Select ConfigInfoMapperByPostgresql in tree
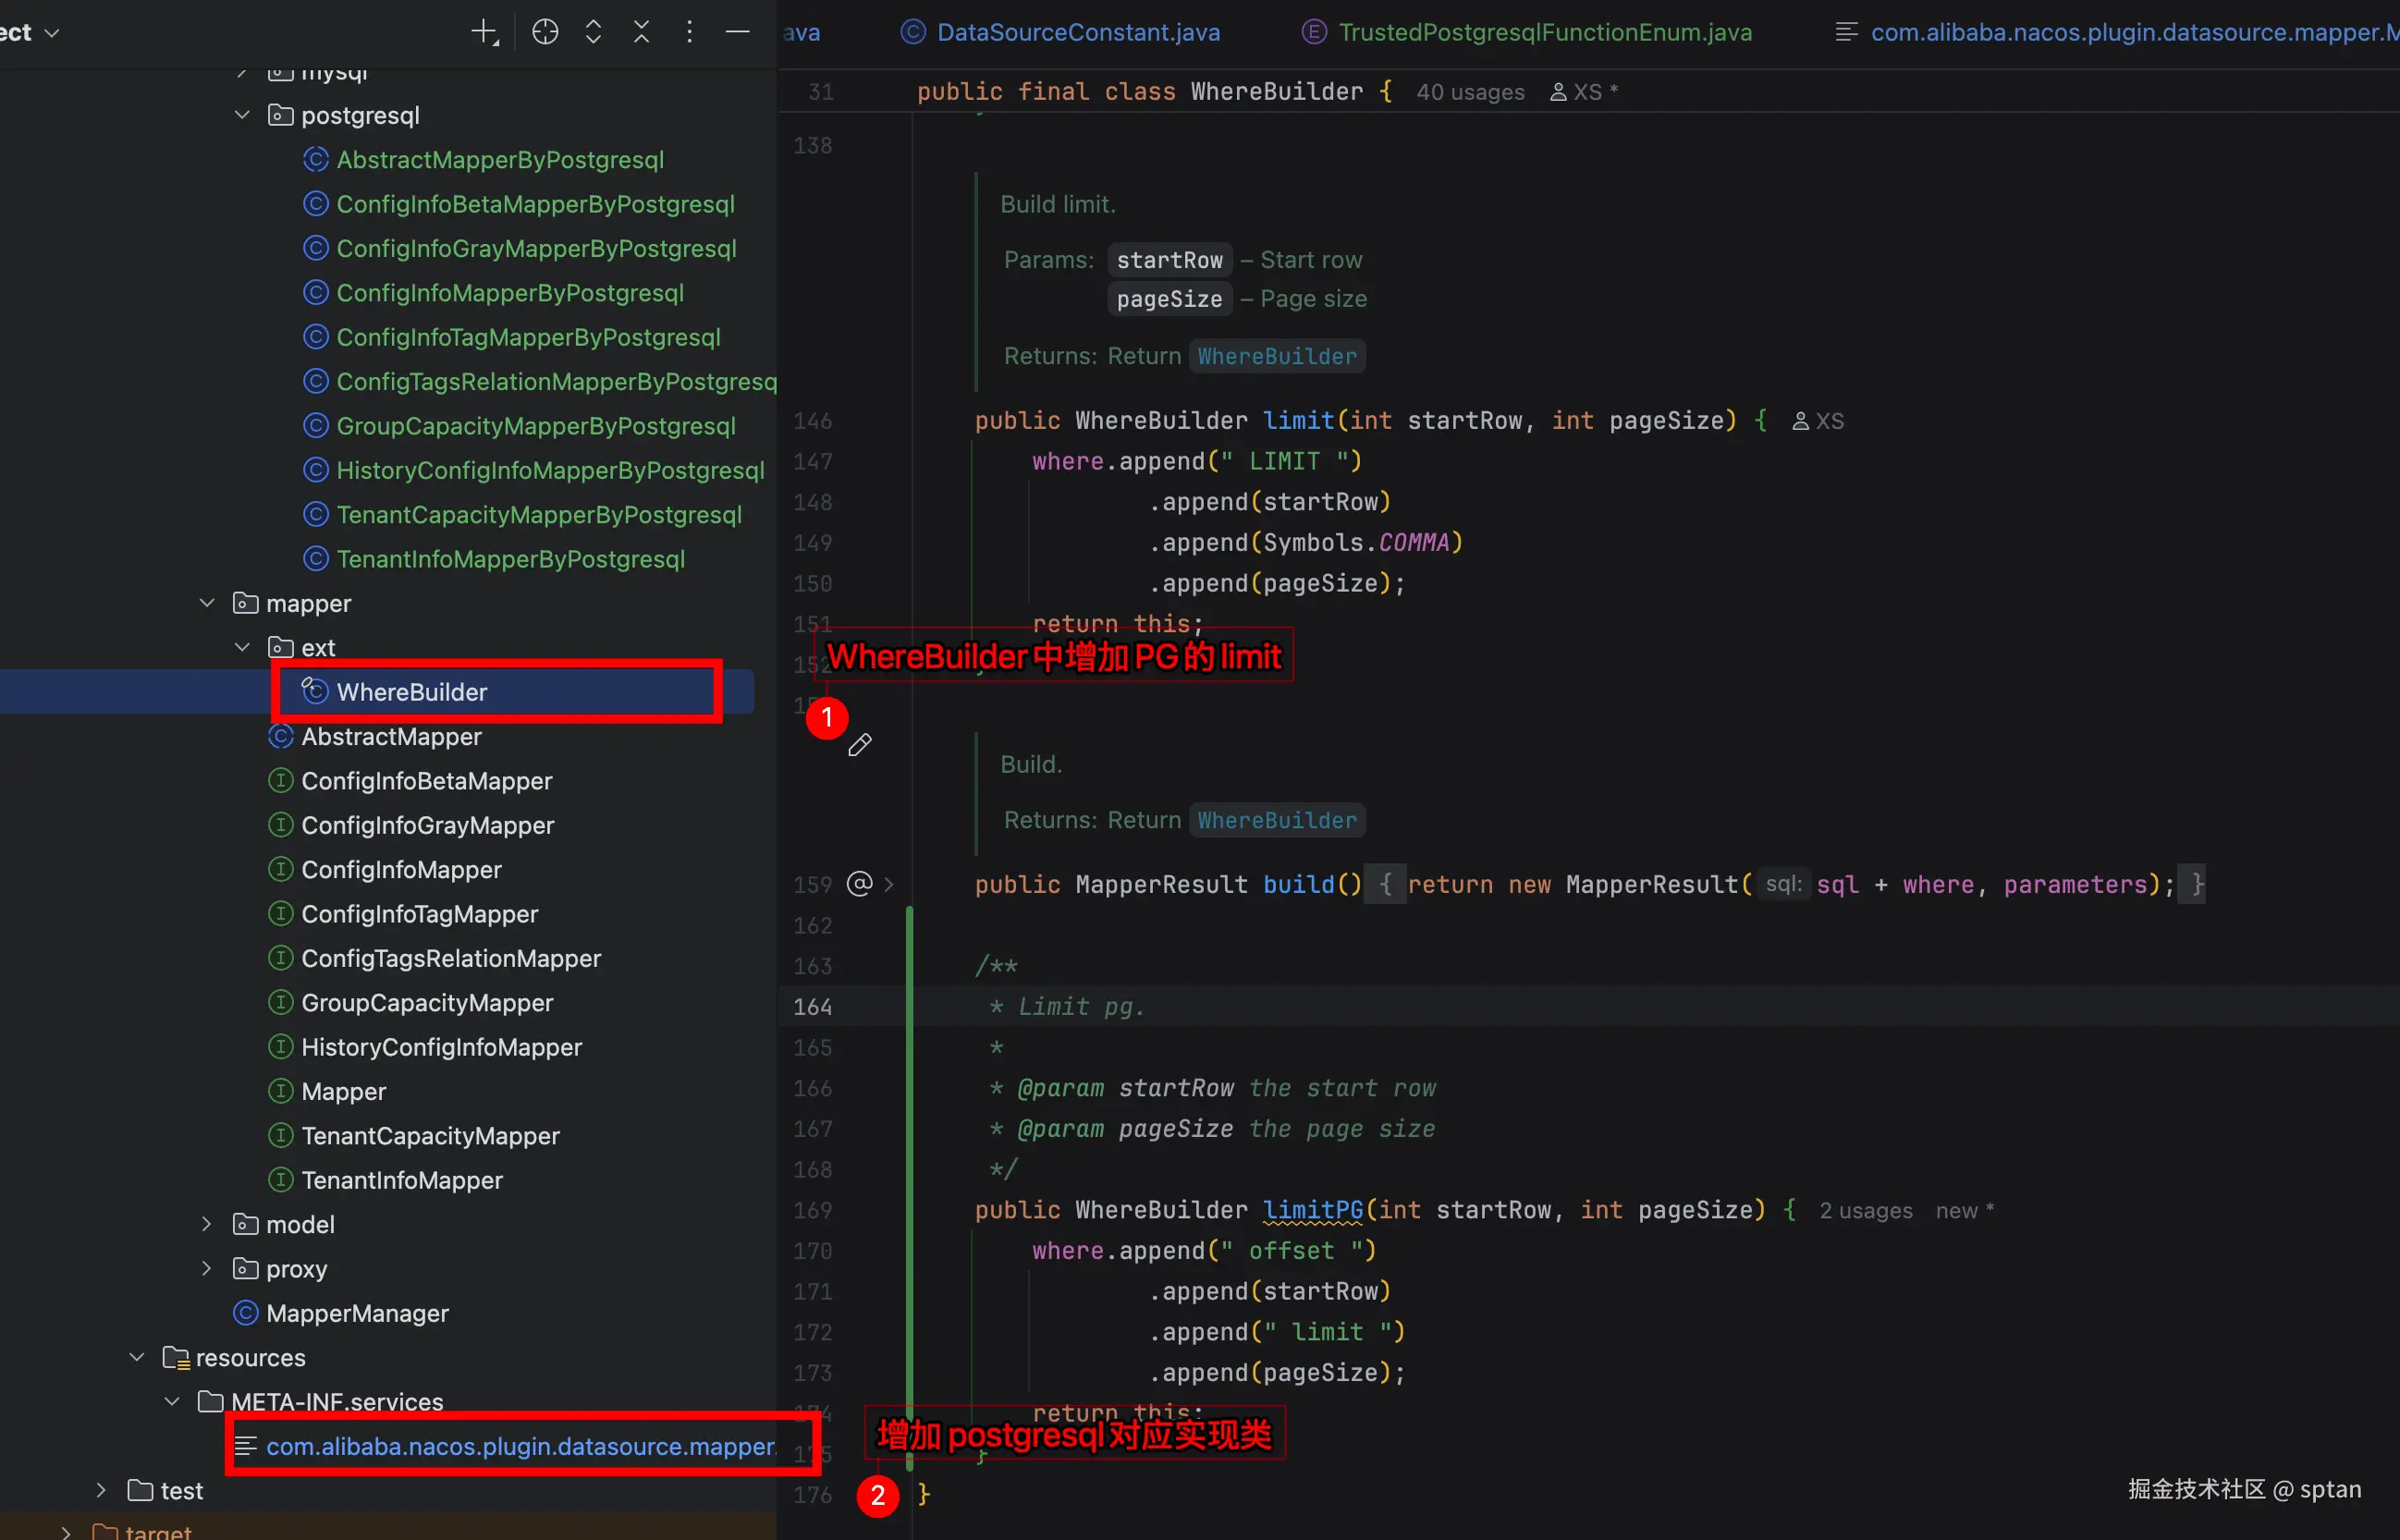This screenshot has width=2400, height=1540. point(509,293)
